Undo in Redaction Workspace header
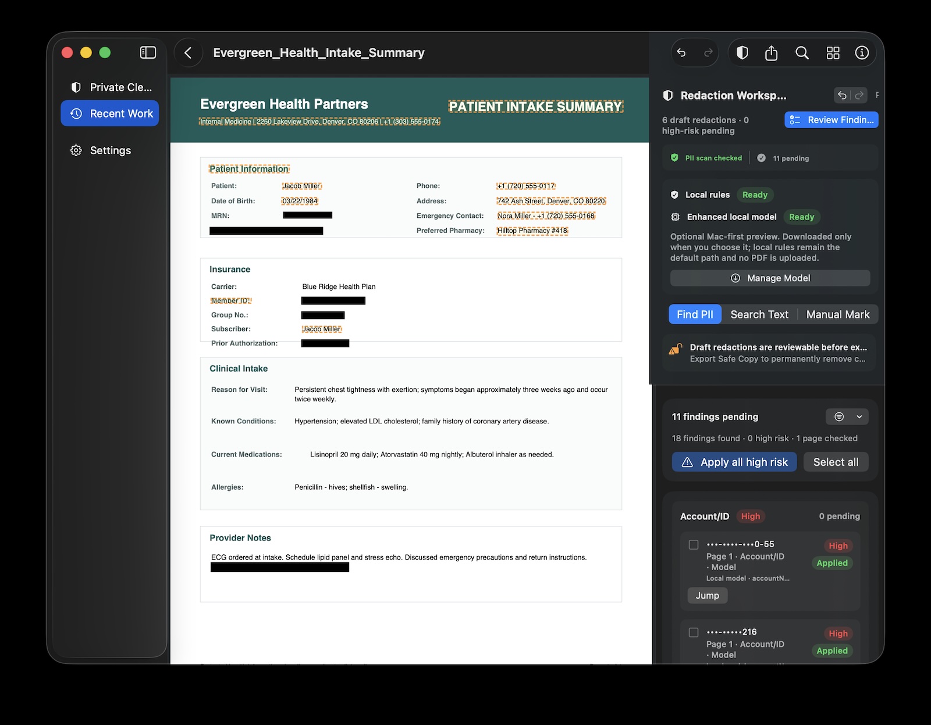The image size is (931, 725). 842,95
